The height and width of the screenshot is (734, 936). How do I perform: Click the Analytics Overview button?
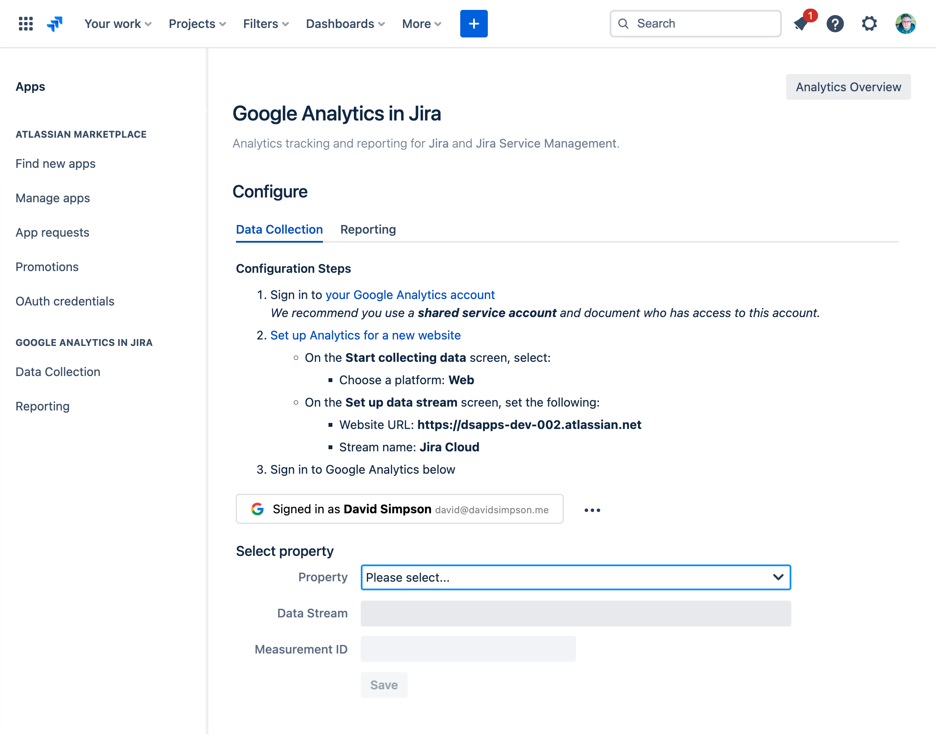[x=848, y=87]
